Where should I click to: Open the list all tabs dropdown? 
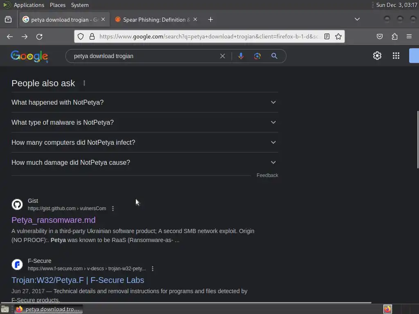click(x=357, y=19)
